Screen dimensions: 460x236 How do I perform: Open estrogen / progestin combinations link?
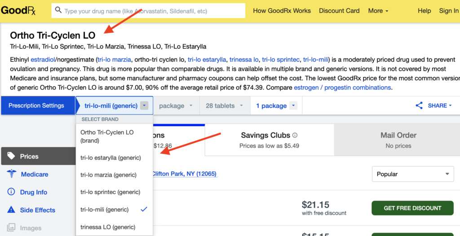click(x=342, y=88)
